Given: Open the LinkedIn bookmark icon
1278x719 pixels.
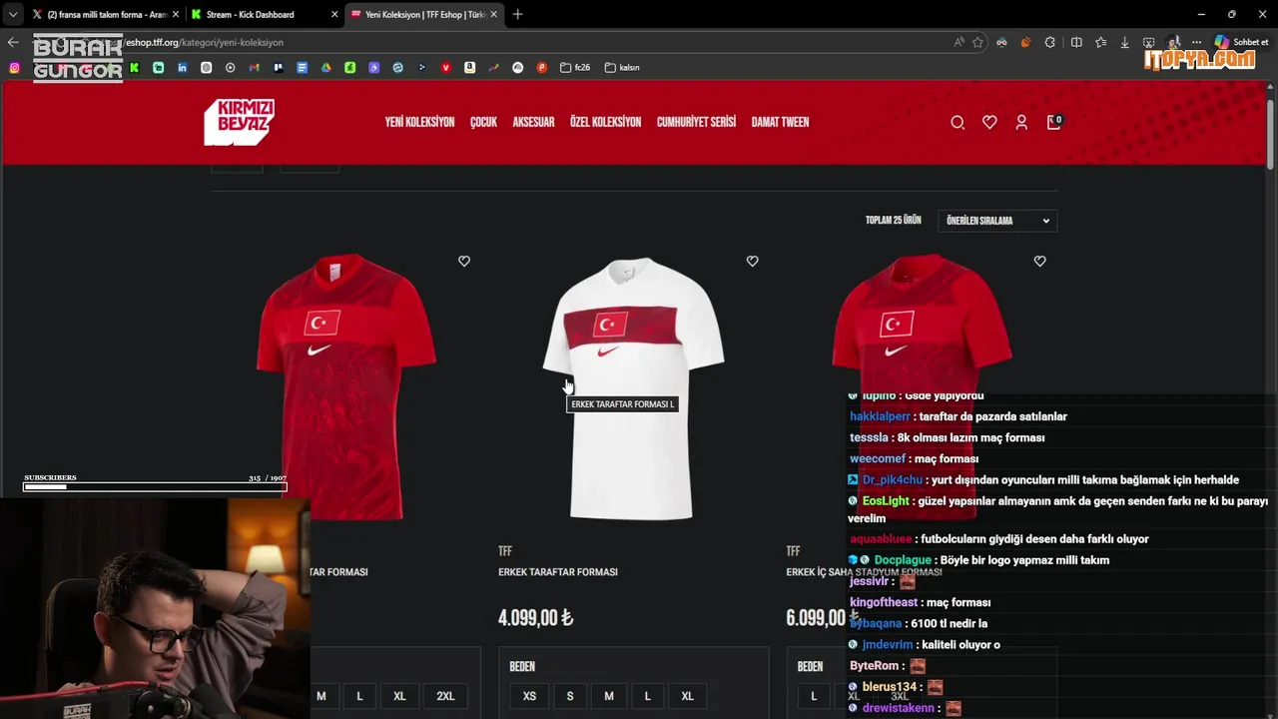Looking at the screenshot, I should pyautogui.click(x=183, y=68).
